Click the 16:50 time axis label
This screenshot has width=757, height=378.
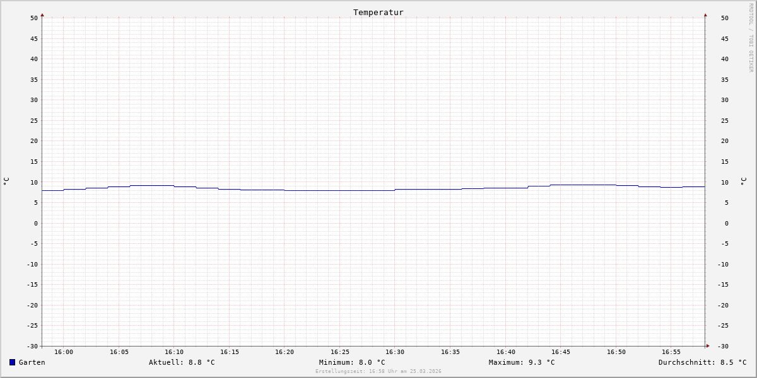(616, 352)
